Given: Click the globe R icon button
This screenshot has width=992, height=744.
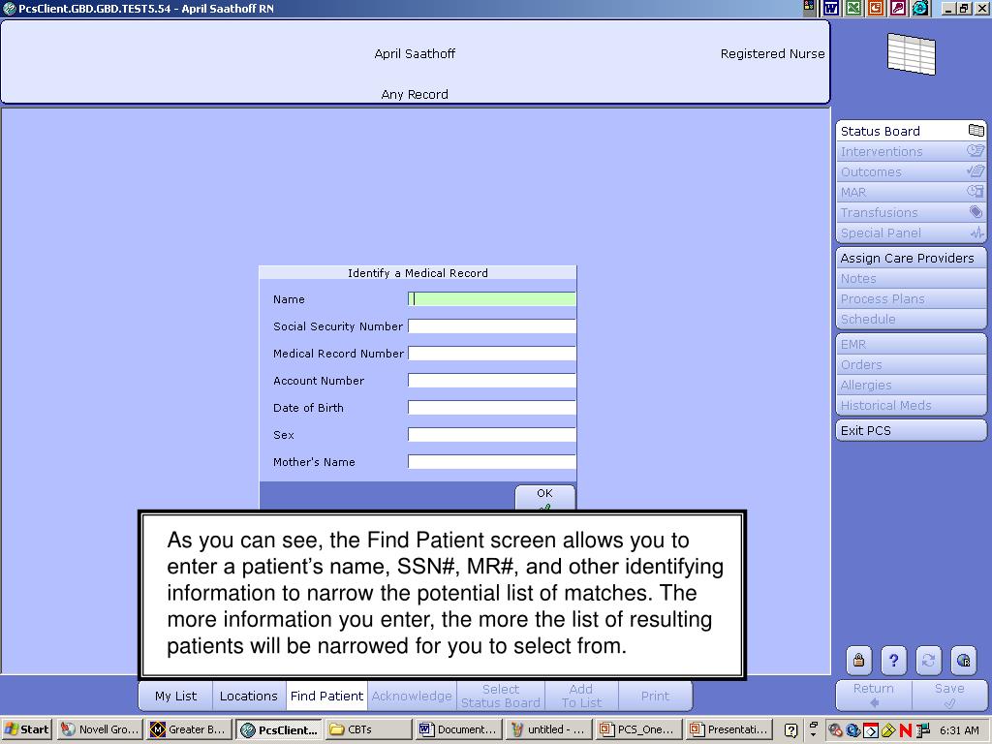Looking at the screenshot, I should (x=964, y=661).
